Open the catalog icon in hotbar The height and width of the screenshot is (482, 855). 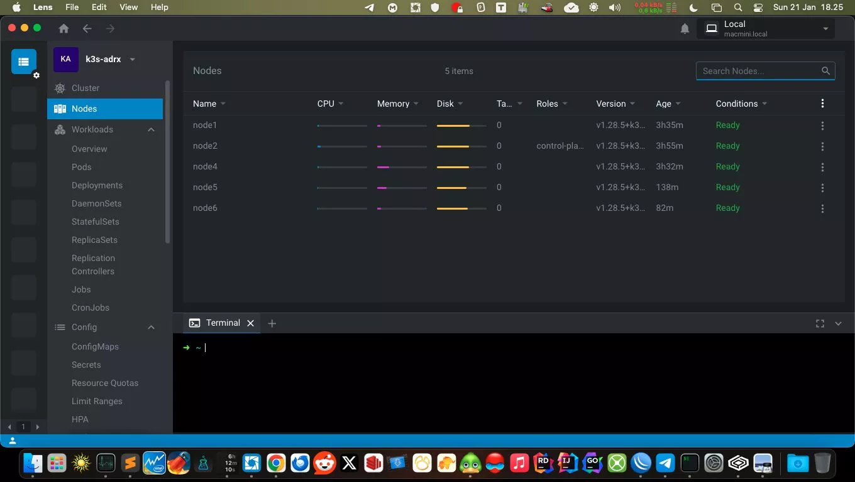tap(23, 62)
